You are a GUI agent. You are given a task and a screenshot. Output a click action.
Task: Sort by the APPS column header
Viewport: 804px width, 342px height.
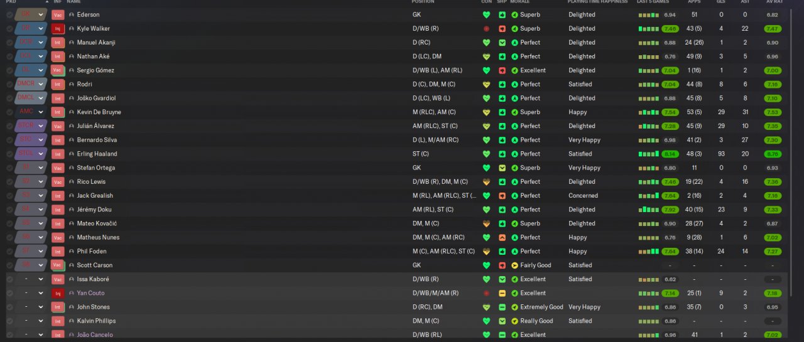pos(694,2)
